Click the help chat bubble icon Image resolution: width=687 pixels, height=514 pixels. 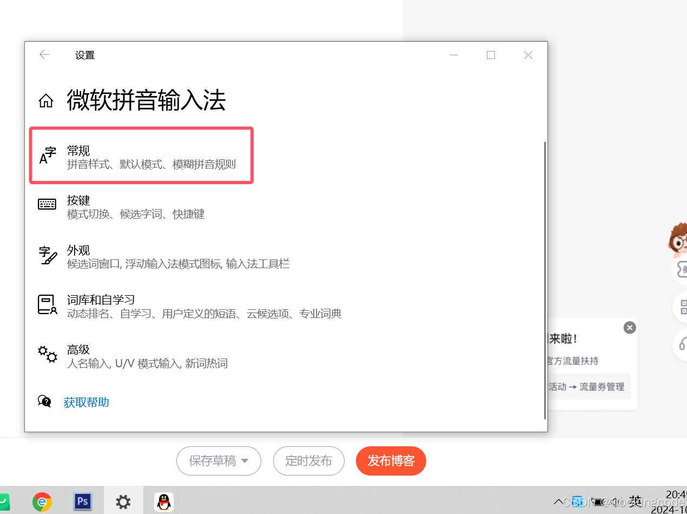[x=44, y=401]
